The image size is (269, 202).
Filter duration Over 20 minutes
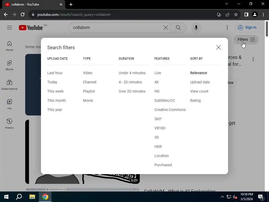pyautogui.click(x=132, y=91)
